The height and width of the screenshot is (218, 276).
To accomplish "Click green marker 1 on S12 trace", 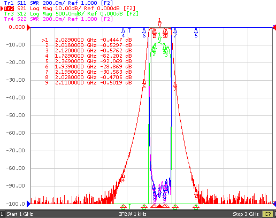I will tap(159, 37).
